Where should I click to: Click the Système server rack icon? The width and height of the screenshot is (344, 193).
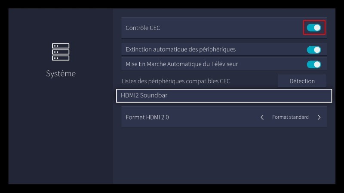[x=61, y=52]
